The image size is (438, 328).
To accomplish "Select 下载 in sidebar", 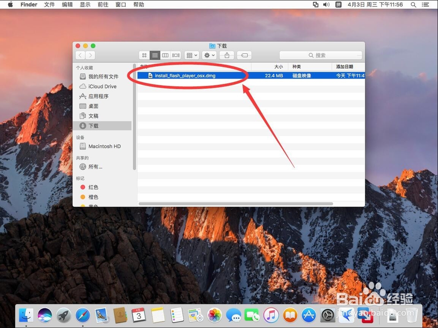I will point(102,126).
